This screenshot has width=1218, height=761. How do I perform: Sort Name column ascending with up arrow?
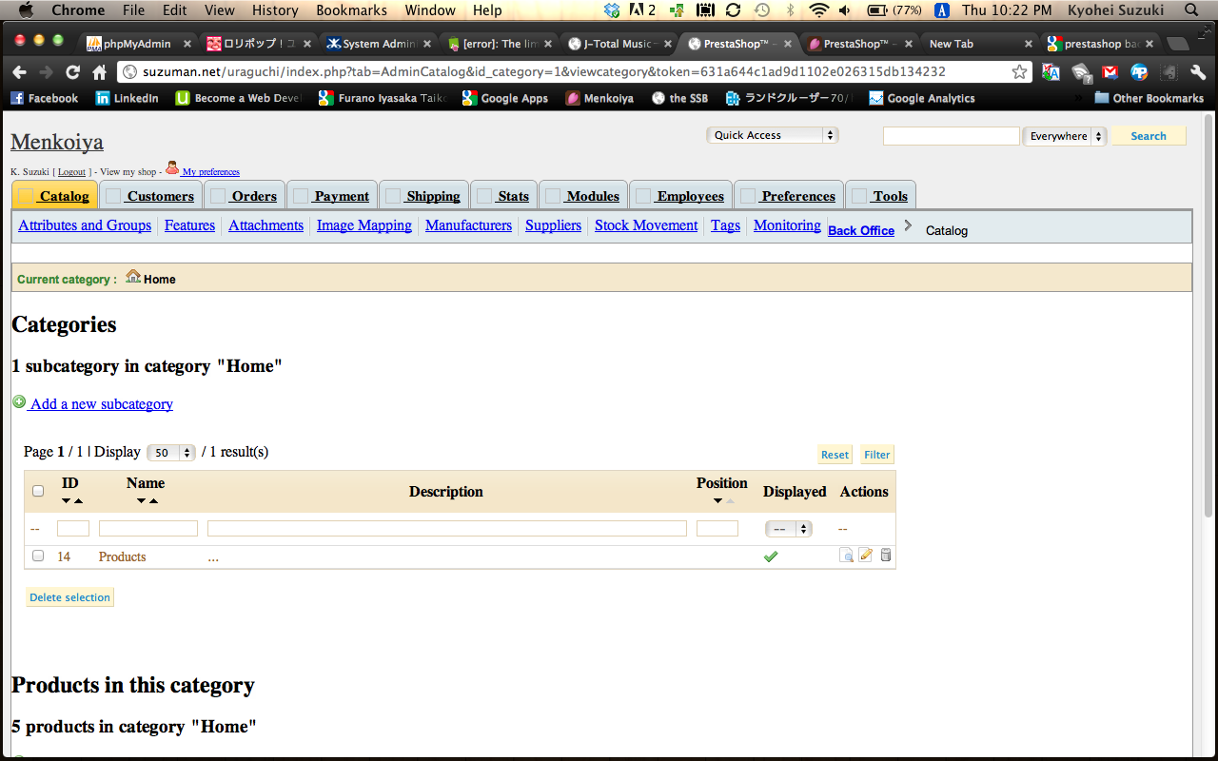pos(153,501)
